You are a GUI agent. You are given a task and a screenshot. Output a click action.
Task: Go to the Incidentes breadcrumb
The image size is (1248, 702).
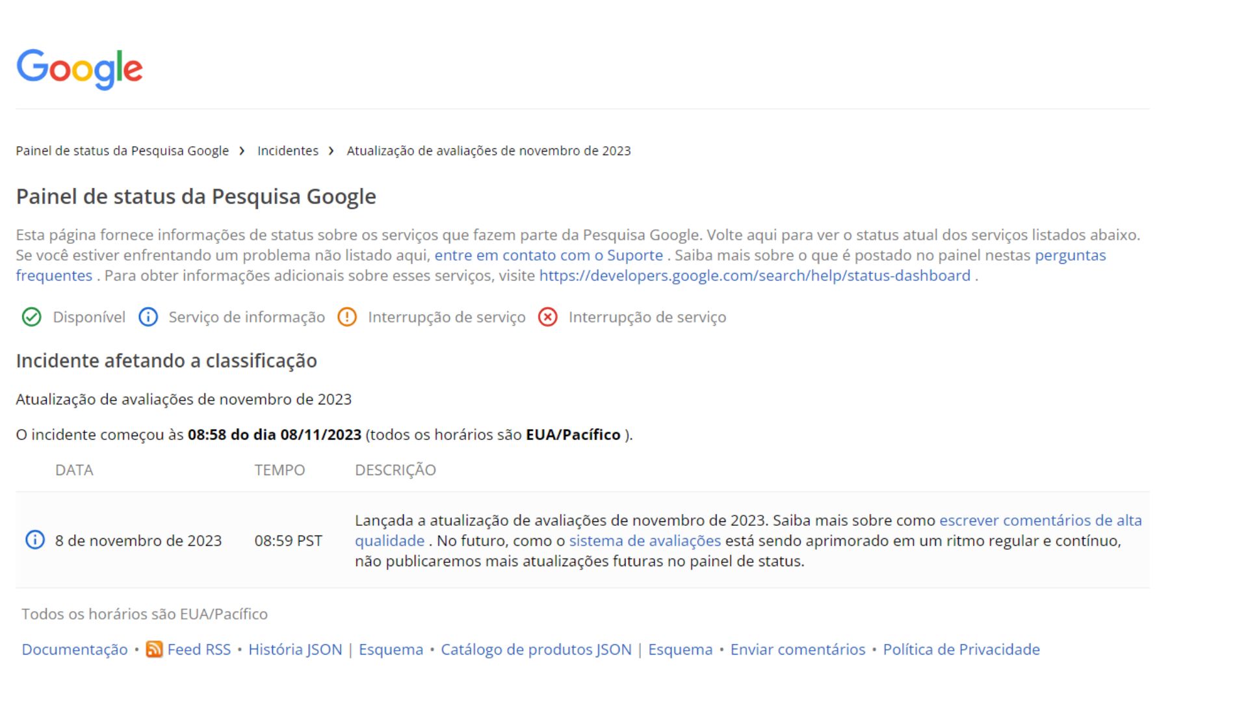coord(287,151)
